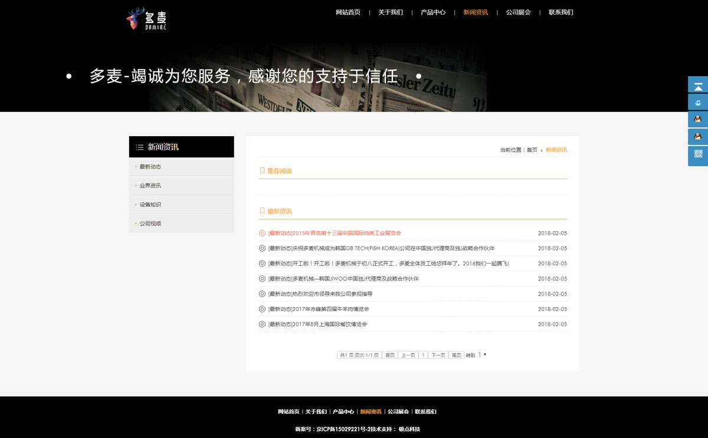Open the first QQ penguin chat icon

pyautogui.click(x=698, y=119)
